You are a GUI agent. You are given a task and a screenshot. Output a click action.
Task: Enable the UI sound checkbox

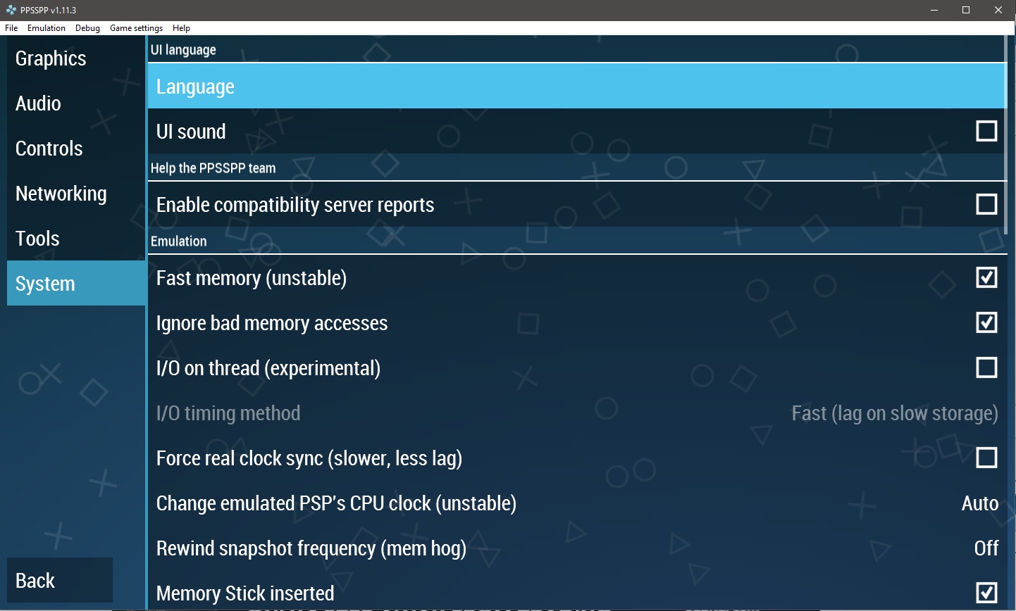(x=986, y=131)
